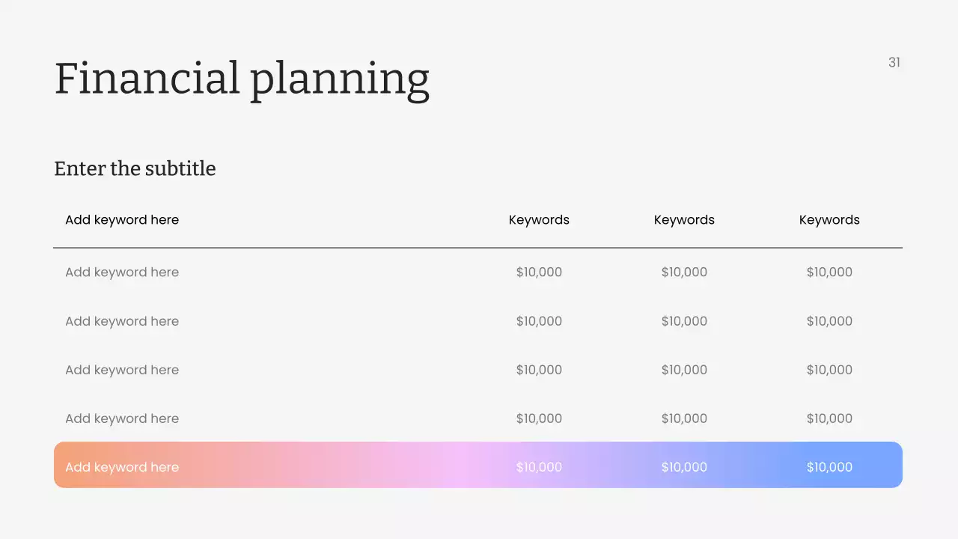
Task: Click highlighted row $10,000 under last Keywords
Action: 829,467
